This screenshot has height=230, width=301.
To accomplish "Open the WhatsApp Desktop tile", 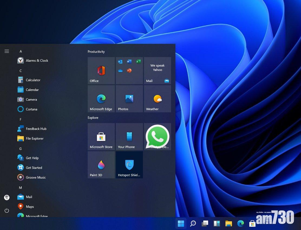I will (157, 137).
